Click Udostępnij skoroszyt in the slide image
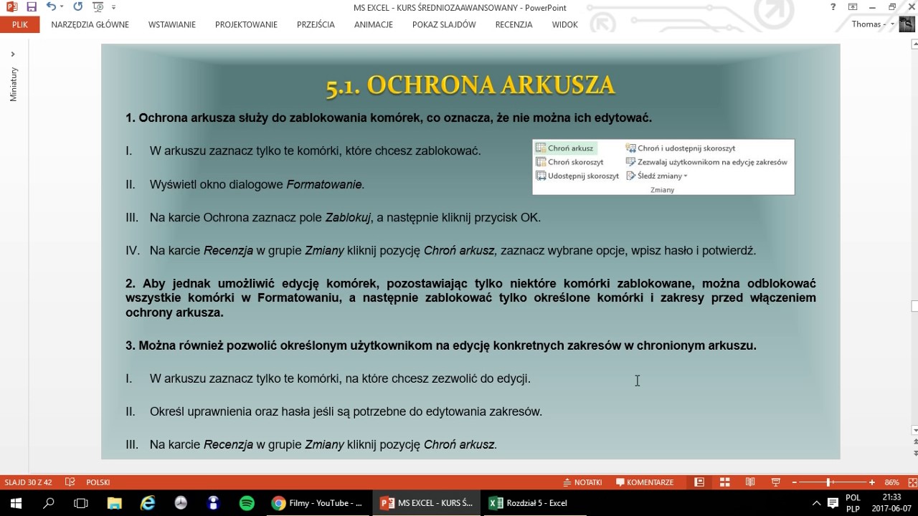The image size is (918, 516). point(578,176)
